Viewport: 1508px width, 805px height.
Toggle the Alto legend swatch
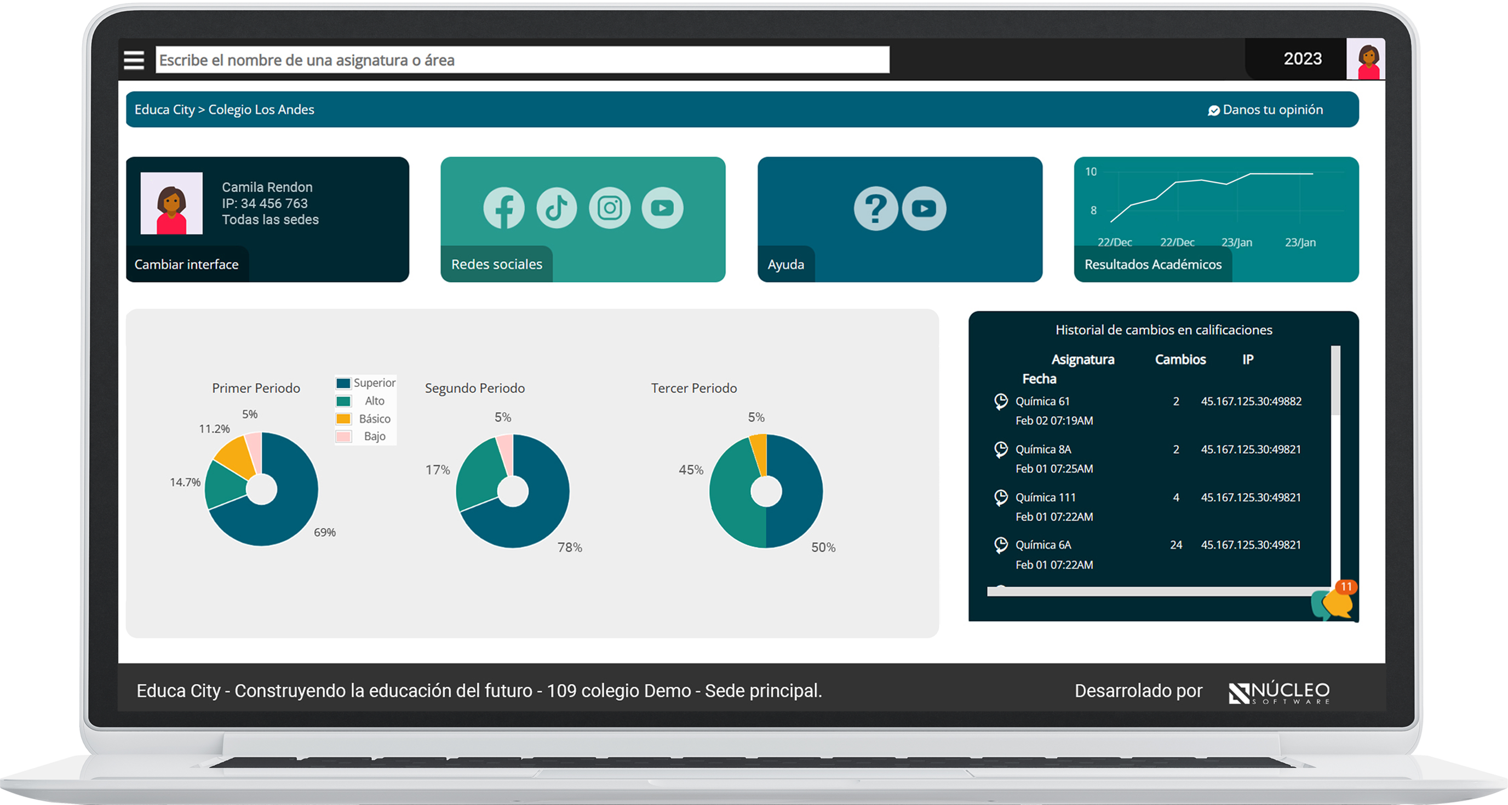click(x=343, y=401)
